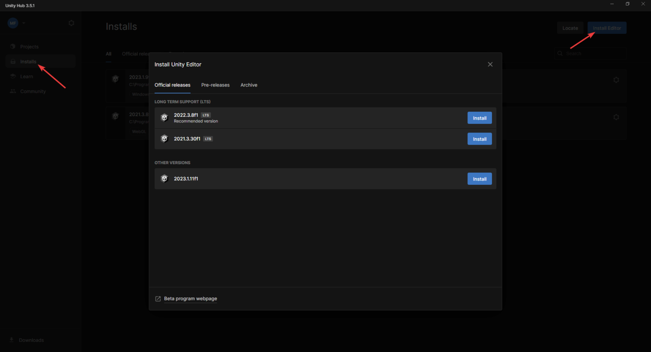Viewport: 651px width, 352px height.
Task: Click Unity icon beside version 2023.1.11f1
Action: (164, 179)
